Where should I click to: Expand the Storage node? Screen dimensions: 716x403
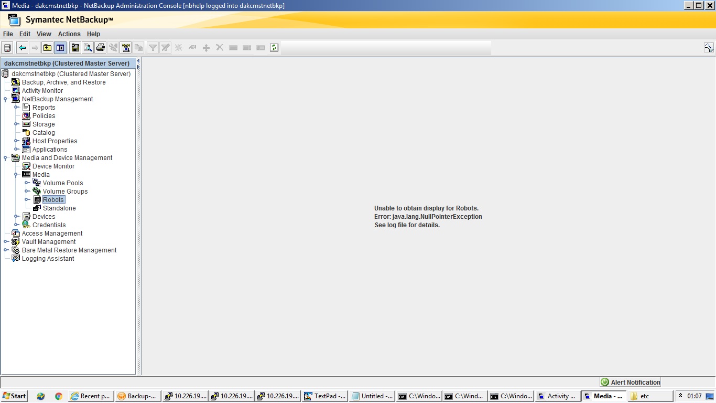(x=16, y=124)
